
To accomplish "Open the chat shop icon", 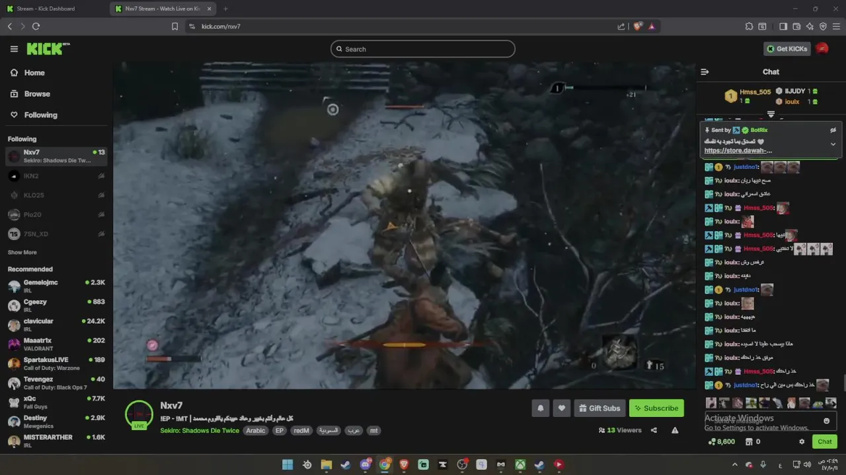I will (x=748, y=442).
